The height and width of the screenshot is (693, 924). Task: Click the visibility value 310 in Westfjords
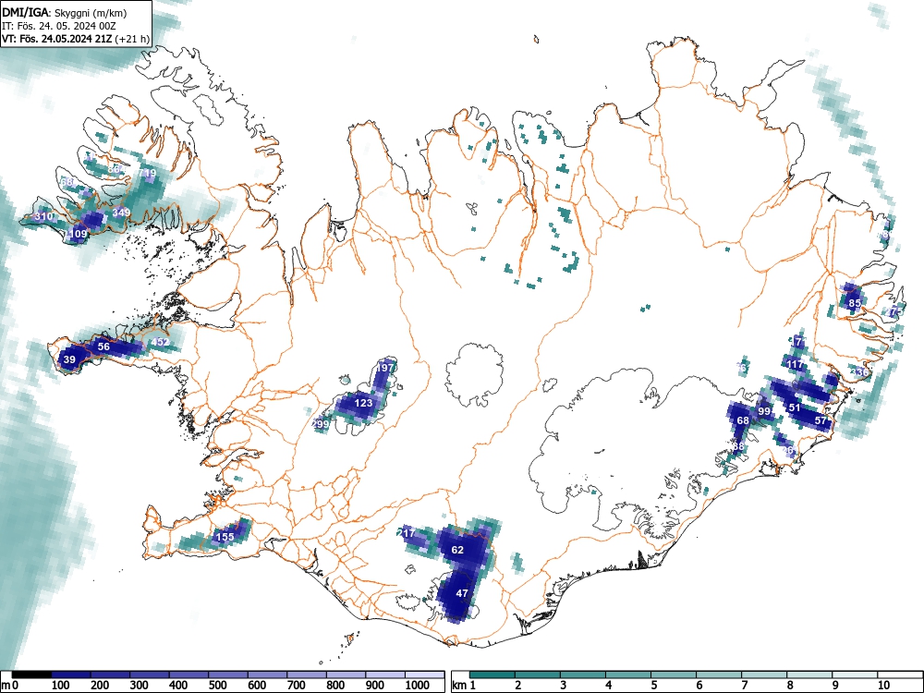(43, 216)
